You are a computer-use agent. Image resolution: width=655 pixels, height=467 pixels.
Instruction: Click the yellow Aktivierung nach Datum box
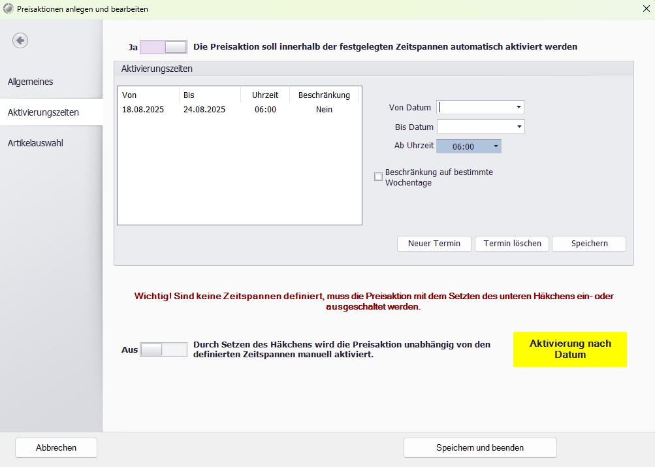[569, 349]
